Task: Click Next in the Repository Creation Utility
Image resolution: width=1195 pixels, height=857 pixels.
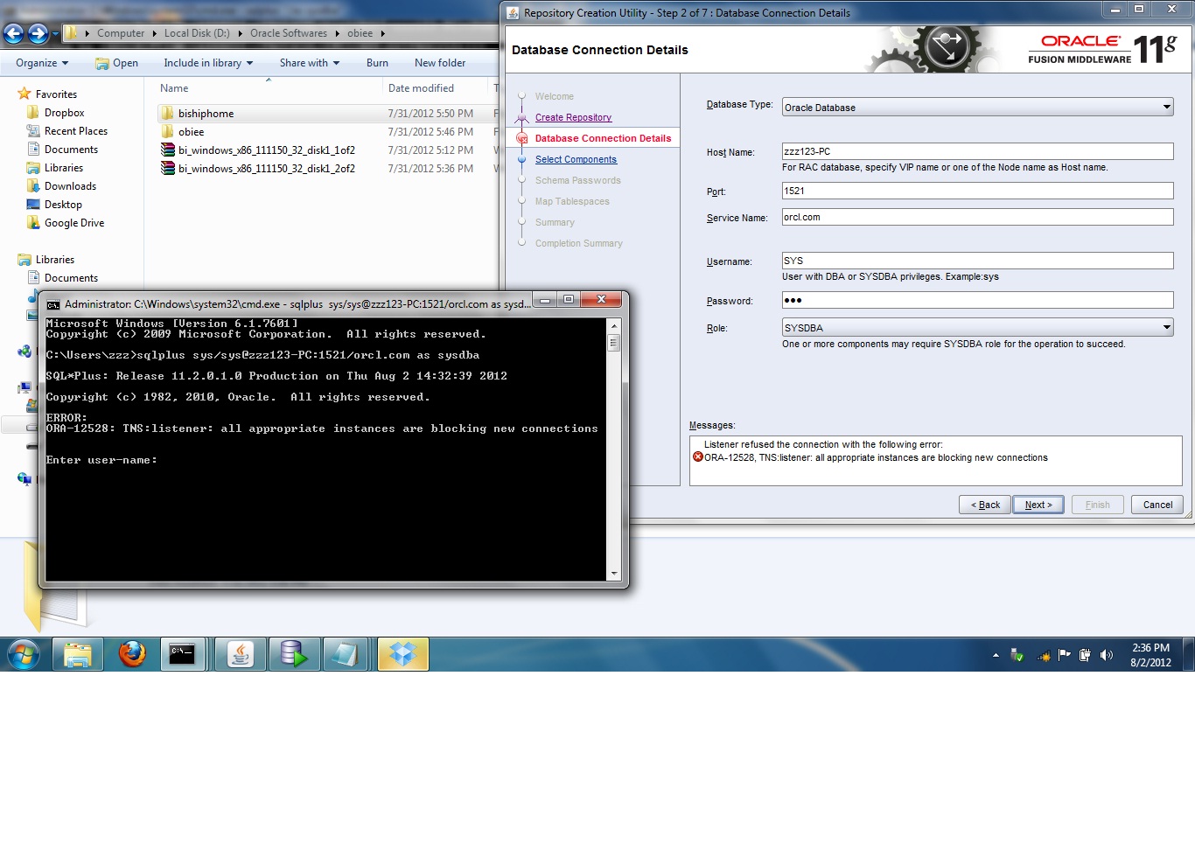Action: click(1038, 505)
